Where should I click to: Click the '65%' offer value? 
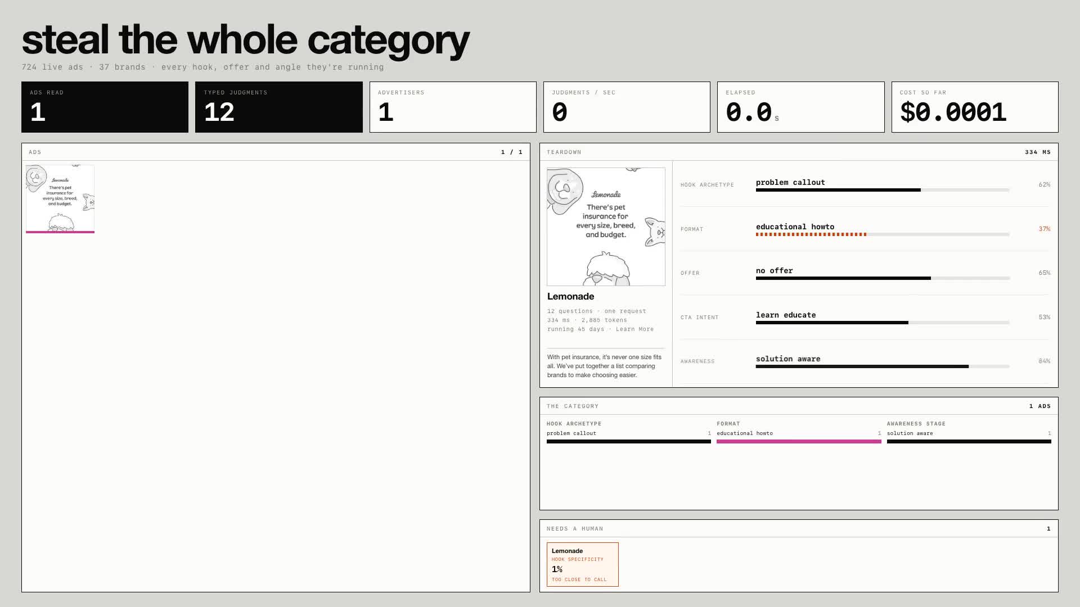point(1045,273)
